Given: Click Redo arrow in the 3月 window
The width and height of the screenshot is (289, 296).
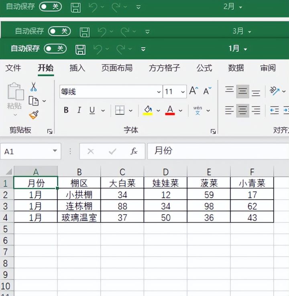Looking at the screenshot, I should tap(125, 32).
